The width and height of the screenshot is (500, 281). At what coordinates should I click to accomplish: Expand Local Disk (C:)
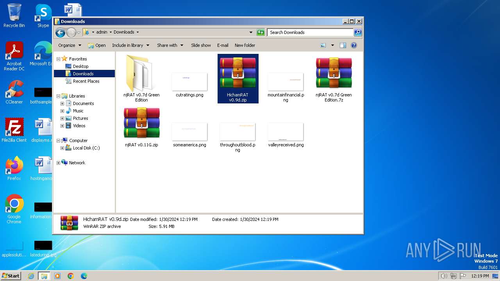point(62,148)
